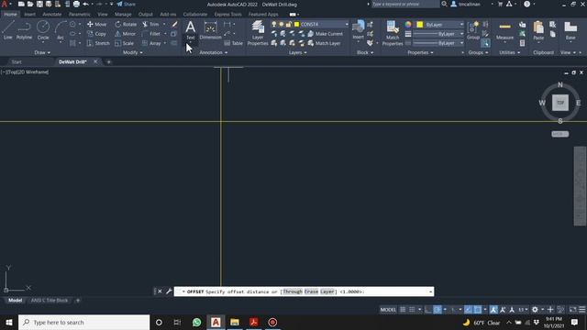Switch to ANSI C Title Block layout tab
Image resolution: width=587 pixels, height=330 pixels.
(x=50, y=301)
